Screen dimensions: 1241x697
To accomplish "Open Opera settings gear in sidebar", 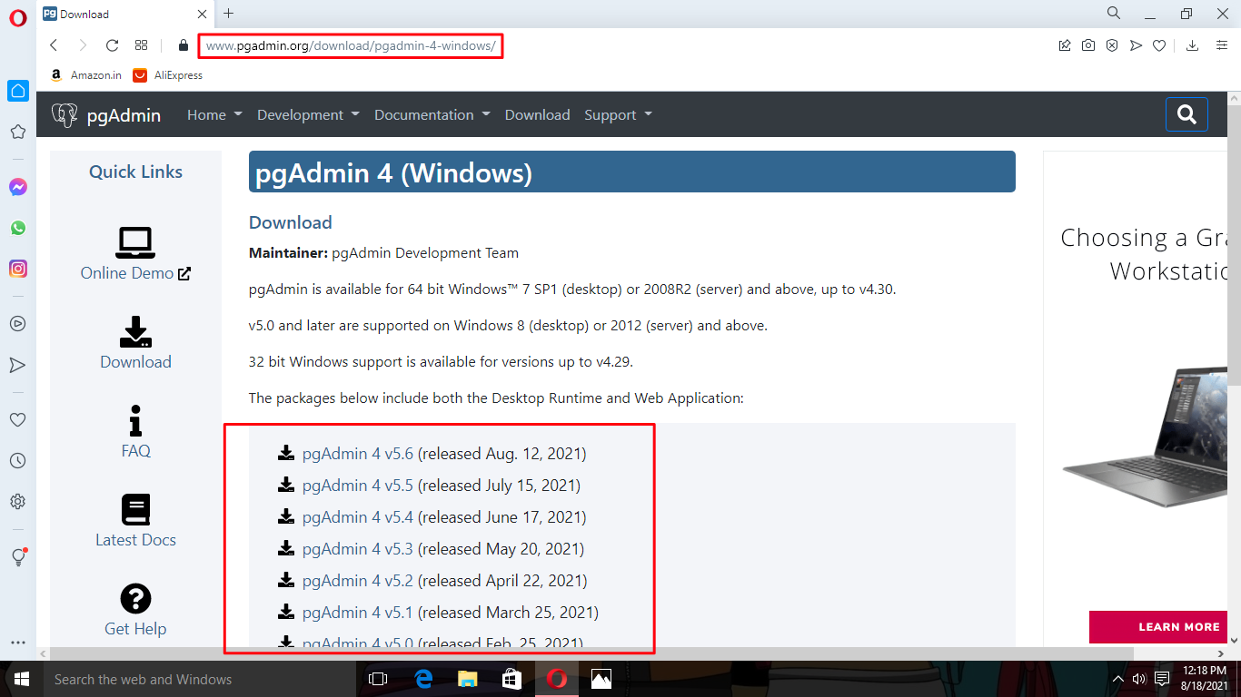I will click(x=18, y=501).
